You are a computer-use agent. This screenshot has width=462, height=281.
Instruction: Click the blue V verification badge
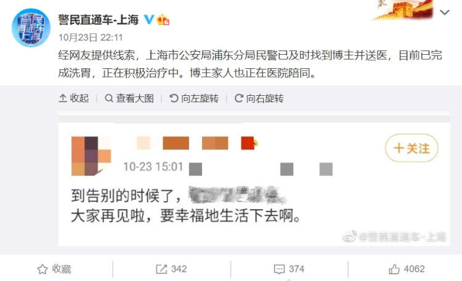coord(149,20)
